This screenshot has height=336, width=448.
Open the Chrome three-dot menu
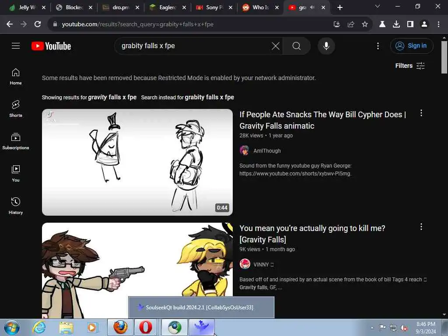438,24
